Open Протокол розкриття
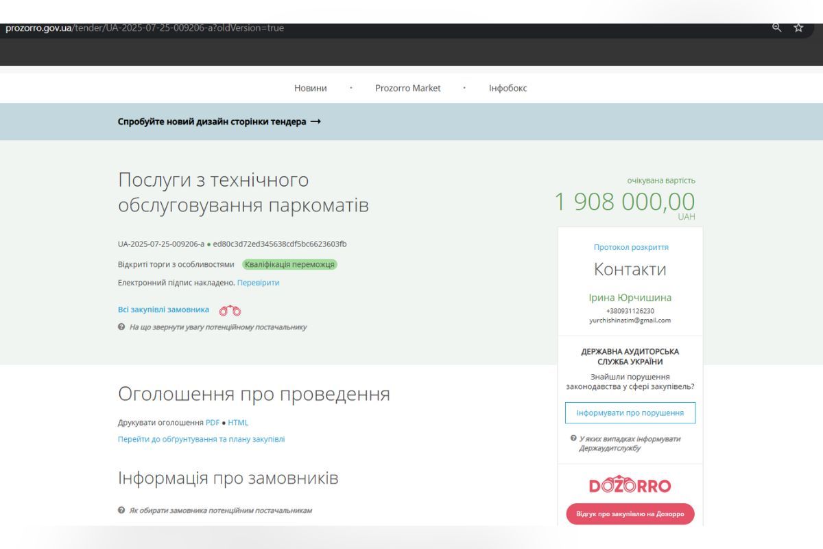The height and width of the screenshot is (549, 823). point(630,247)
